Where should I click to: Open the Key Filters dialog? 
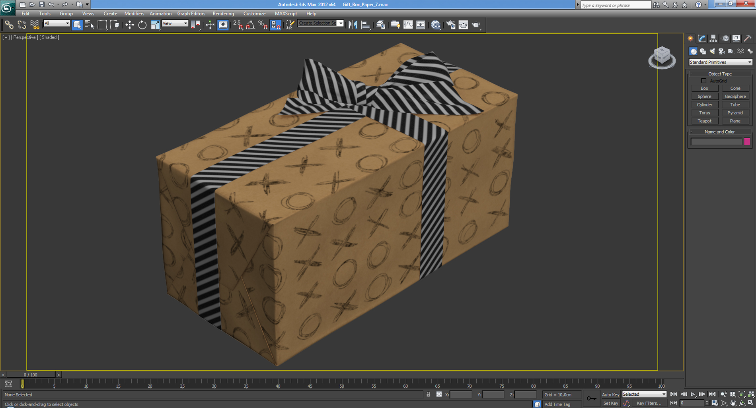[649, 403]
